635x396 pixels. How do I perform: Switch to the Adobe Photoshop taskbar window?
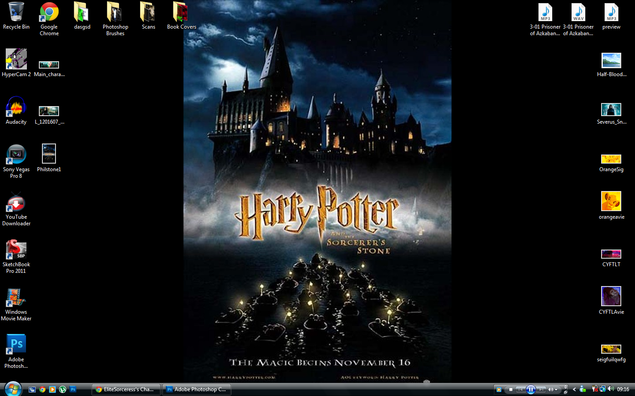point(197,389)
